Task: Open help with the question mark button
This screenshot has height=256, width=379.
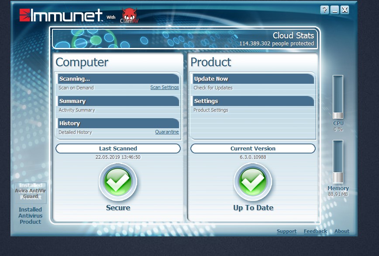Action: click(324, 10)
